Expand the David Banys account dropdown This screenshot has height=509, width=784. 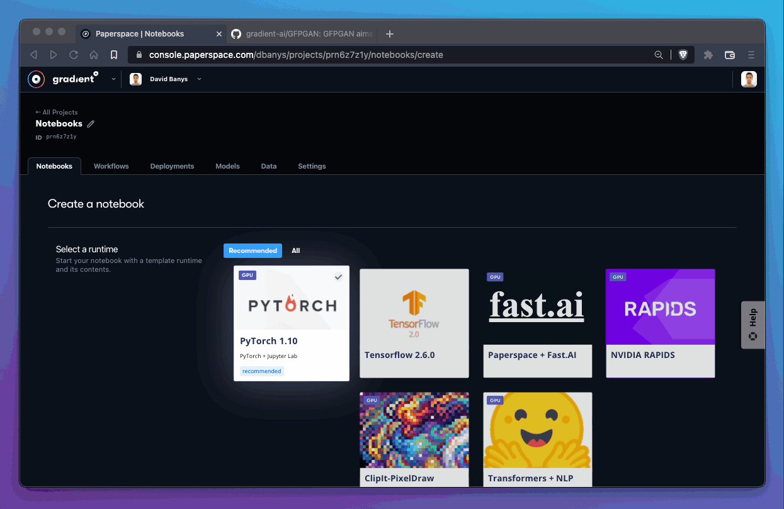click(x=199, y=79)
